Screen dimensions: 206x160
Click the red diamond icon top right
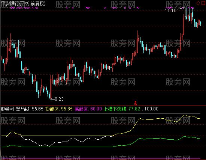[x=198, y=3]
